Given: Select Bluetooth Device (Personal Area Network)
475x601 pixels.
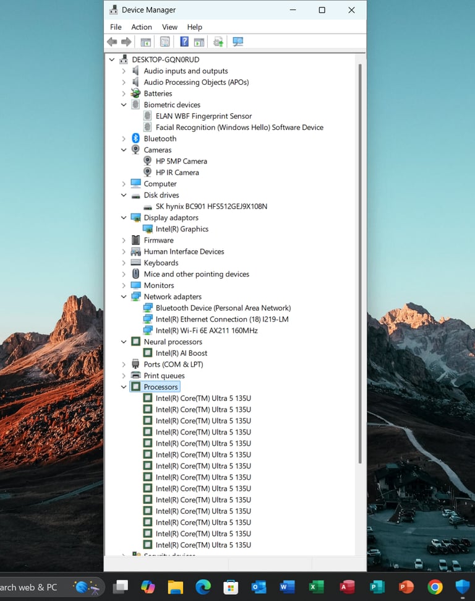Looking at the screenshot, I should 223,308.
